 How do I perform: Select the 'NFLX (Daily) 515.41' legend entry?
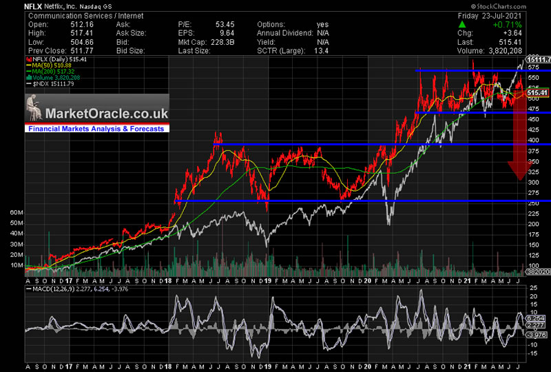[x=56, y=59]
